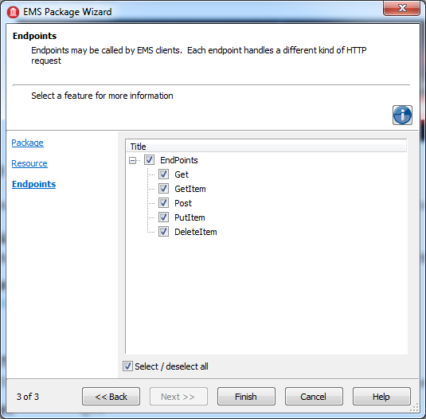Close the wizard with the X button

click(x=401, y=8)
